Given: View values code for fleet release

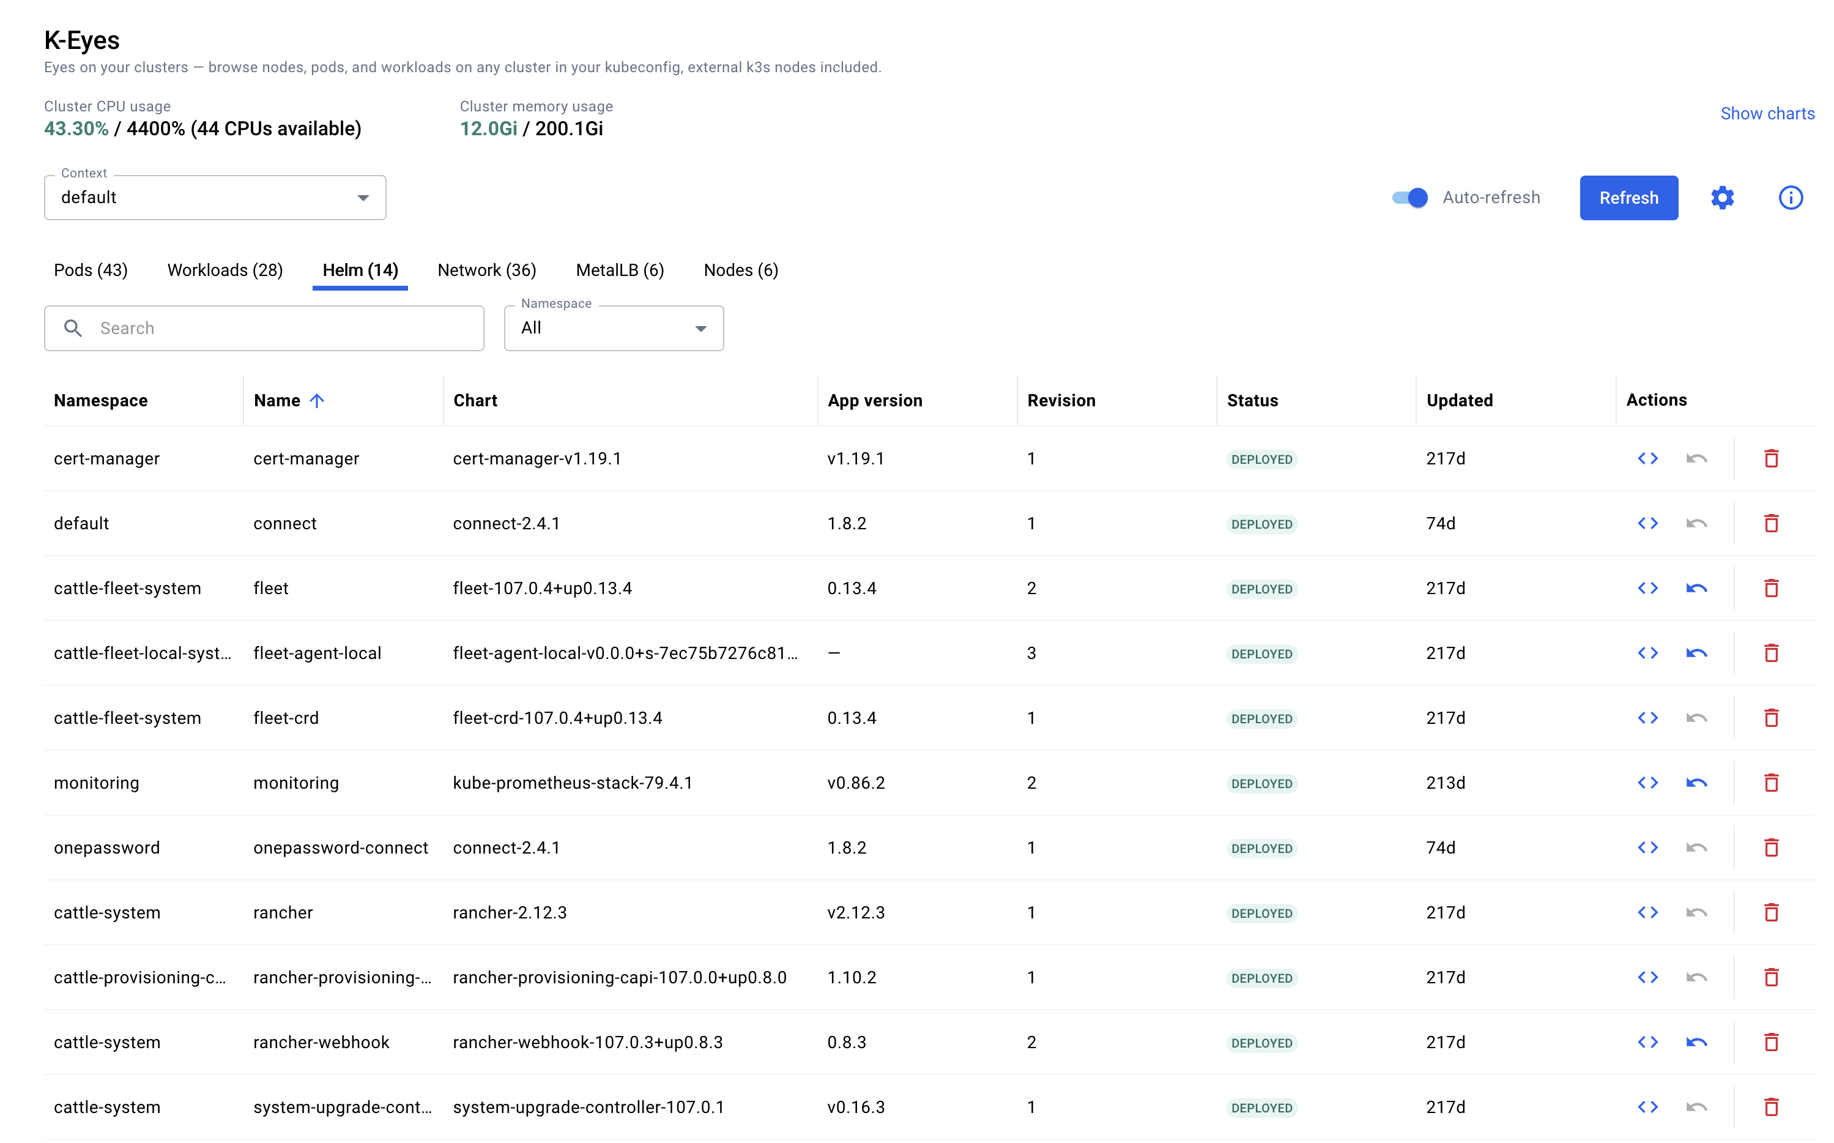Looking at the screenshot, I should tap(1647, 588).
